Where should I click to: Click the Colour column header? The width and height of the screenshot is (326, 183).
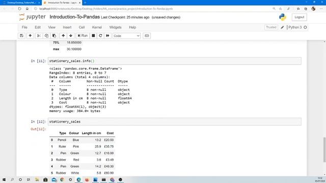(x=74, y=133)
